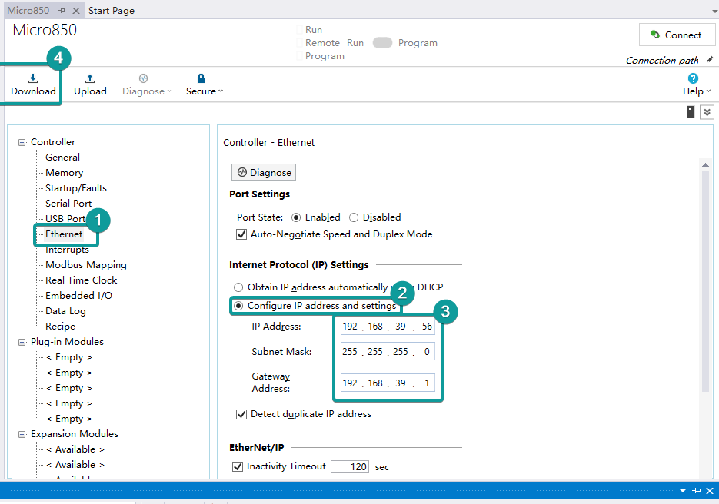Select Disabled port state radio button
This screenshot has width=719, height=504.
point(354,217)
